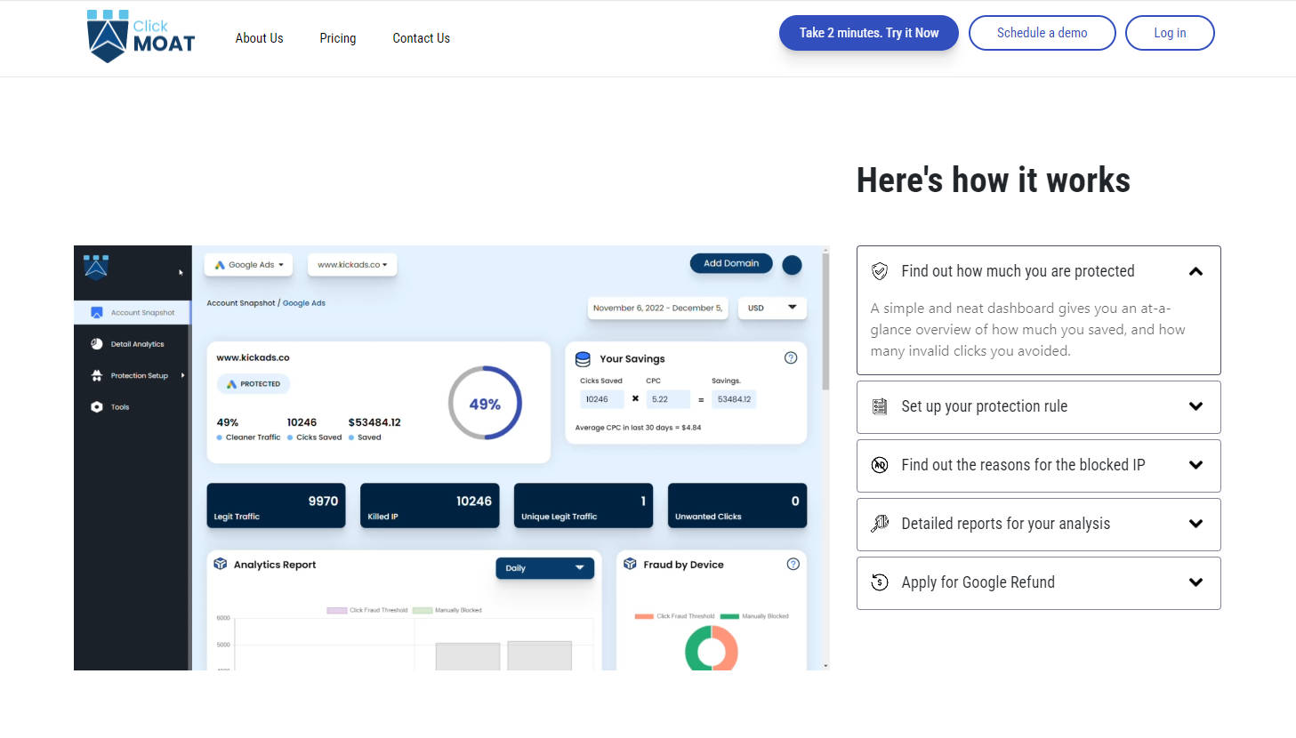Click the blocked IP circle icon
The image size is (1296, 738).
click(880, 465)
